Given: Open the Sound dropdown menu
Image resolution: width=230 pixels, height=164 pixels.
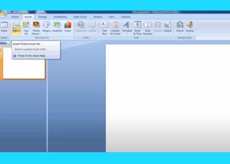Looking at the screenshot, I should 190,33.
